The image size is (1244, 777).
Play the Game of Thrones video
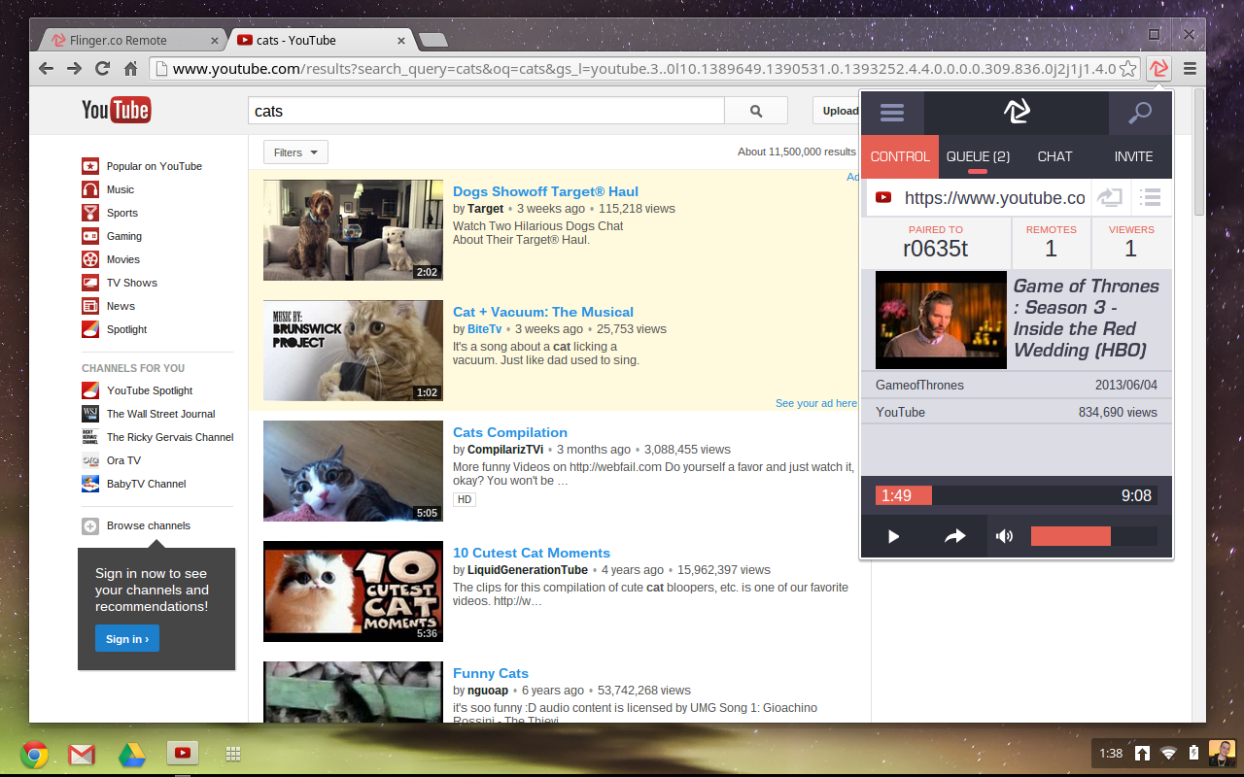894,536
